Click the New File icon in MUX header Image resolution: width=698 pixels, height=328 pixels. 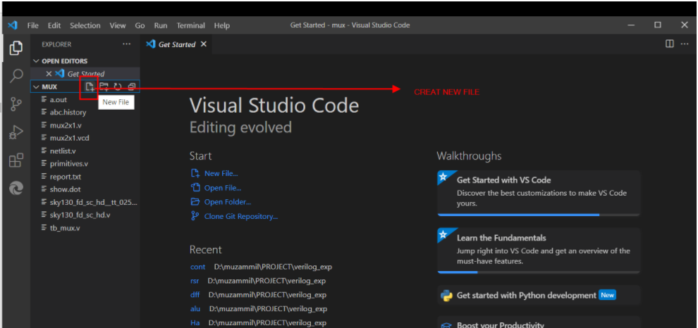[90, 87]
